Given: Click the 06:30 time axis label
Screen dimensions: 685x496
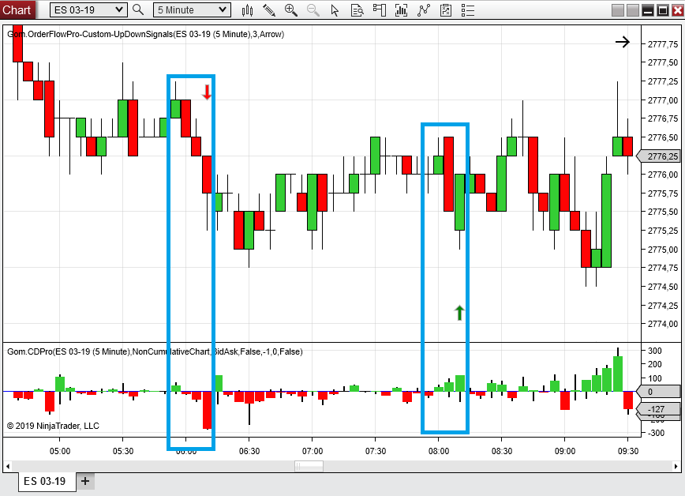Looking at the screenshot, I should 249,451.
